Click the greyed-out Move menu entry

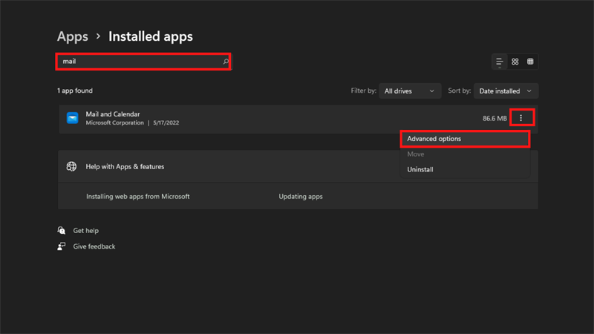pos(416,154)
